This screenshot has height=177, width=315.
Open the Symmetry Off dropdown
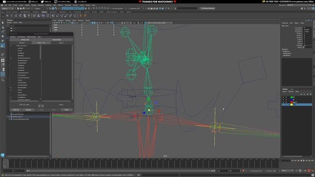coord(134,8)
